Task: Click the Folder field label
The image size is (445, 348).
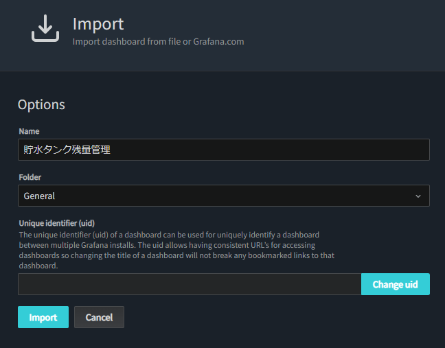Action: pyautogui.click(x=30, y=176)
